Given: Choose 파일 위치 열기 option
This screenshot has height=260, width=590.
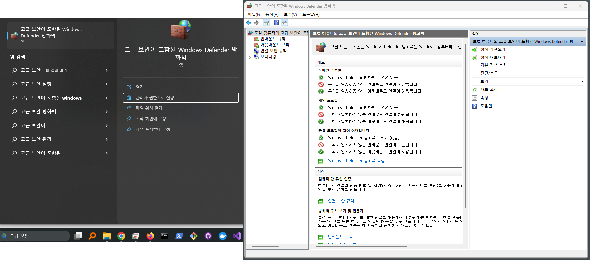Looking at the screenshot, I should (181, 108).
